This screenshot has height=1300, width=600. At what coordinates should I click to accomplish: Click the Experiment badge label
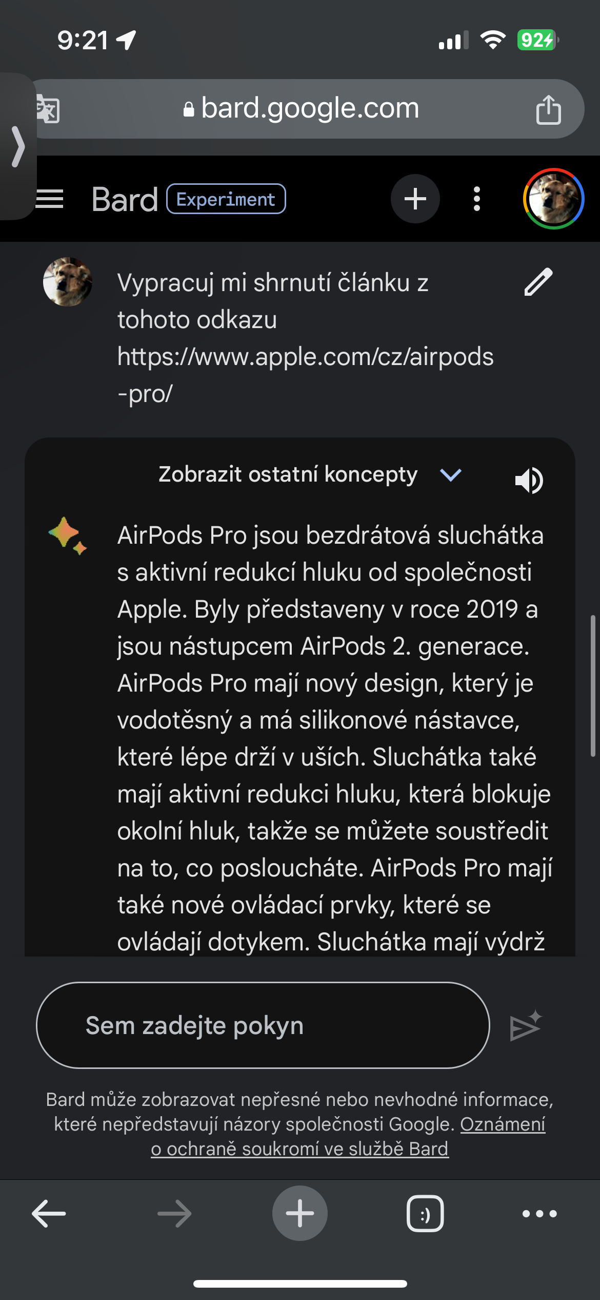click(x=226, y=199)
